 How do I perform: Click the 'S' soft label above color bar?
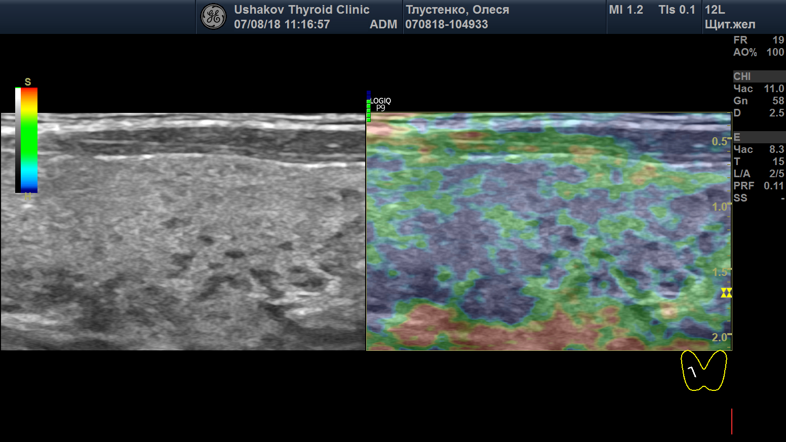coord(28,82)
